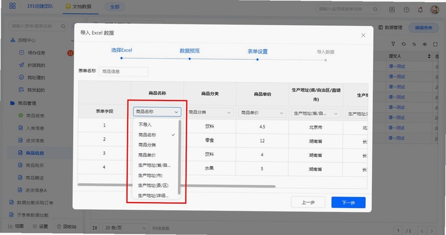The height and width of the screenshot is (235, 446).
Task: Choose 商品名称 option in the dropdown list
Action: pos(157,135)
